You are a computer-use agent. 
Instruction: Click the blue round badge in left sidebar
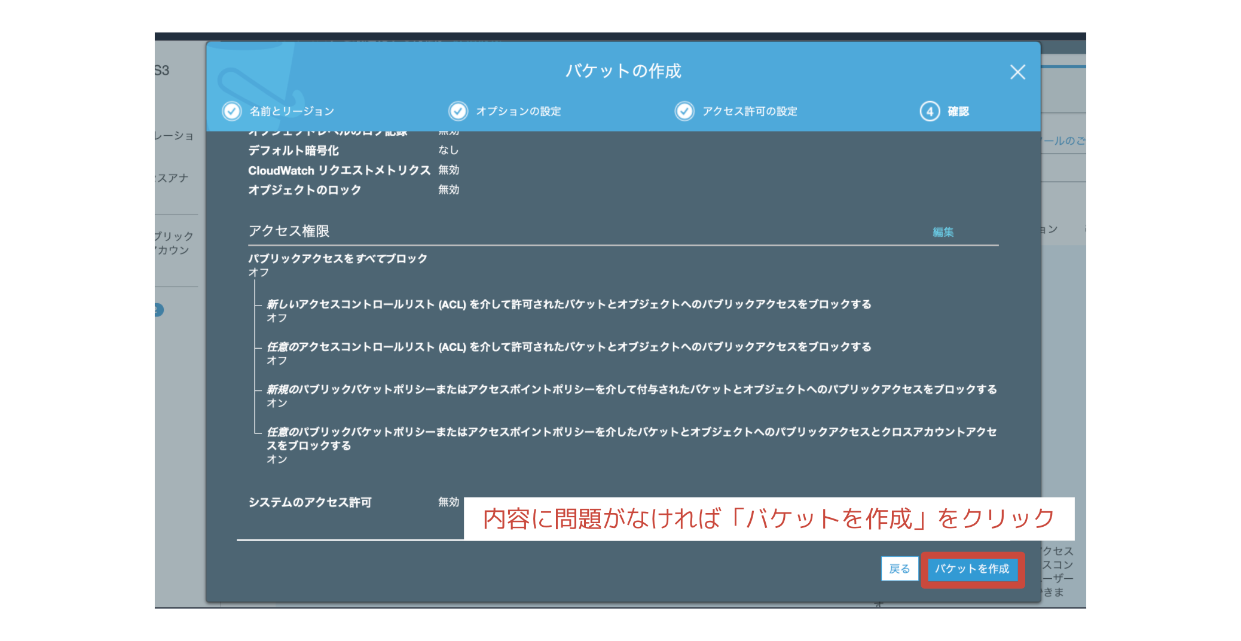[x=158, y=310]
